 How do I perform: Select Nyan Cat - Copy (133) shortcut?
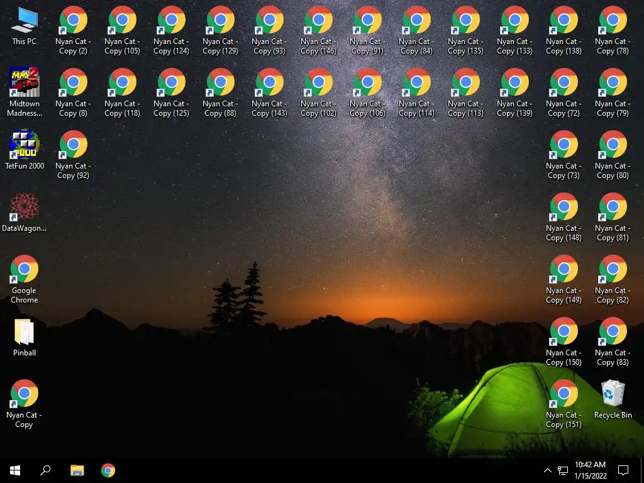514,30
